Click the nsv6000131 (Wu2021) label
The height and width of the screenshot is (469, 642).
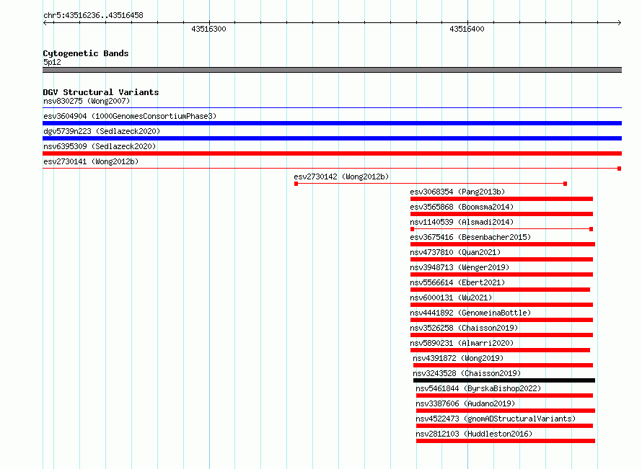(x=451, y=298)
